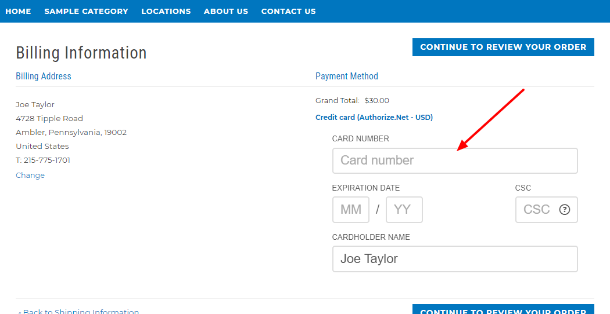610x314 pixels.
Task: Open the ABOUT US page
Action: point(226,11)
